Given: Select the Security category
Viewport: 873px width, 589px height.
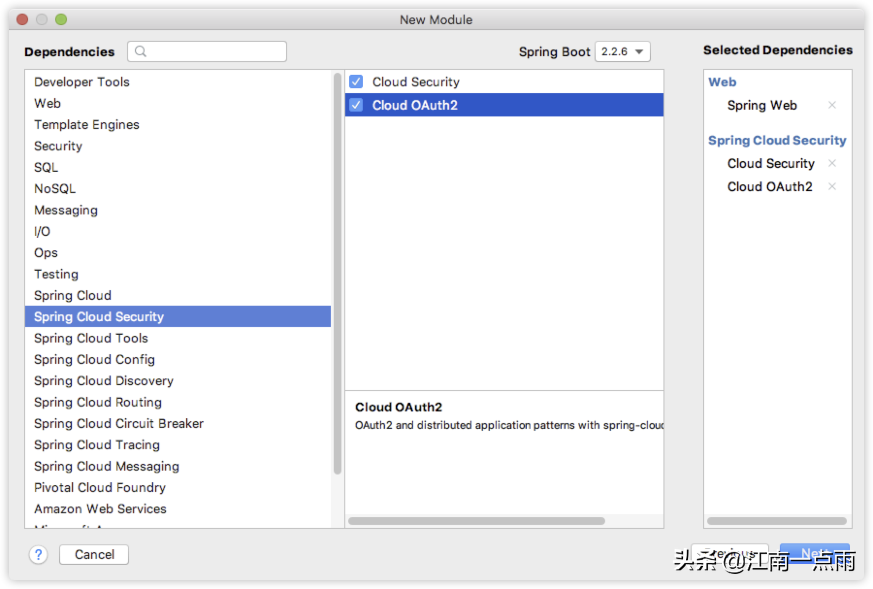Looking at the screenshot, I should [x=178, y=146].
